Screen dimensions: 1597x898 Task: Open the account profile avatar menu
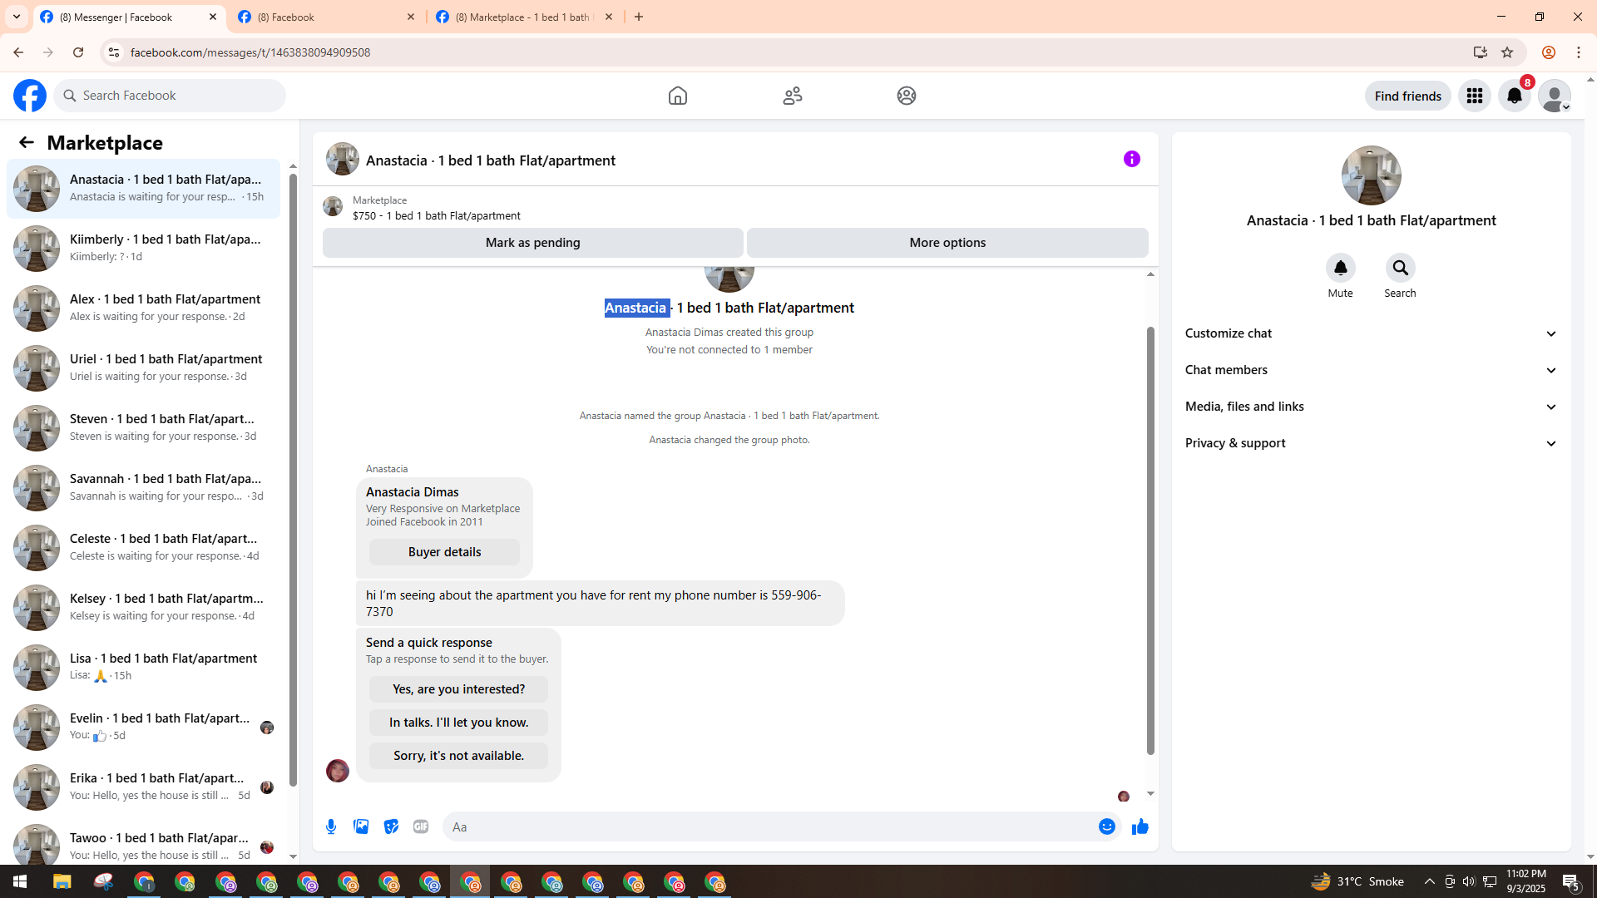[1555, 96]
